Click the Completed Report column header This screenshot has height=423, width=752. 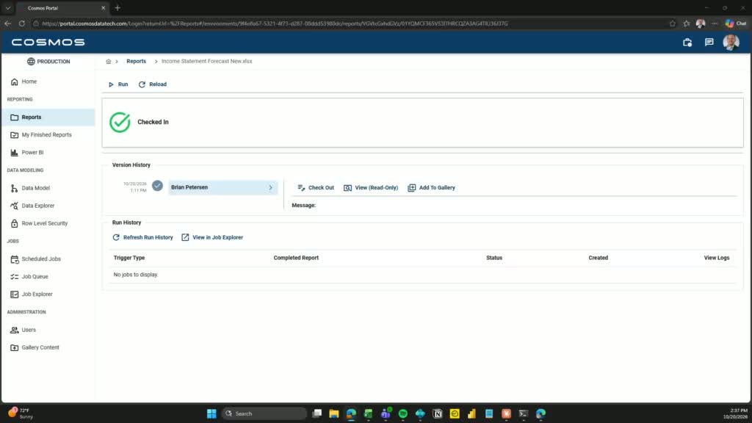pyautogui.click(x=296, y=258)
